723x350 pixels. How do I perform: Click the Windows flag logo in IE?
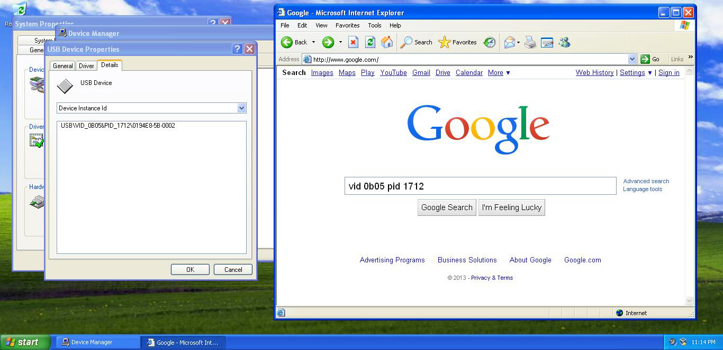[684, 25]
